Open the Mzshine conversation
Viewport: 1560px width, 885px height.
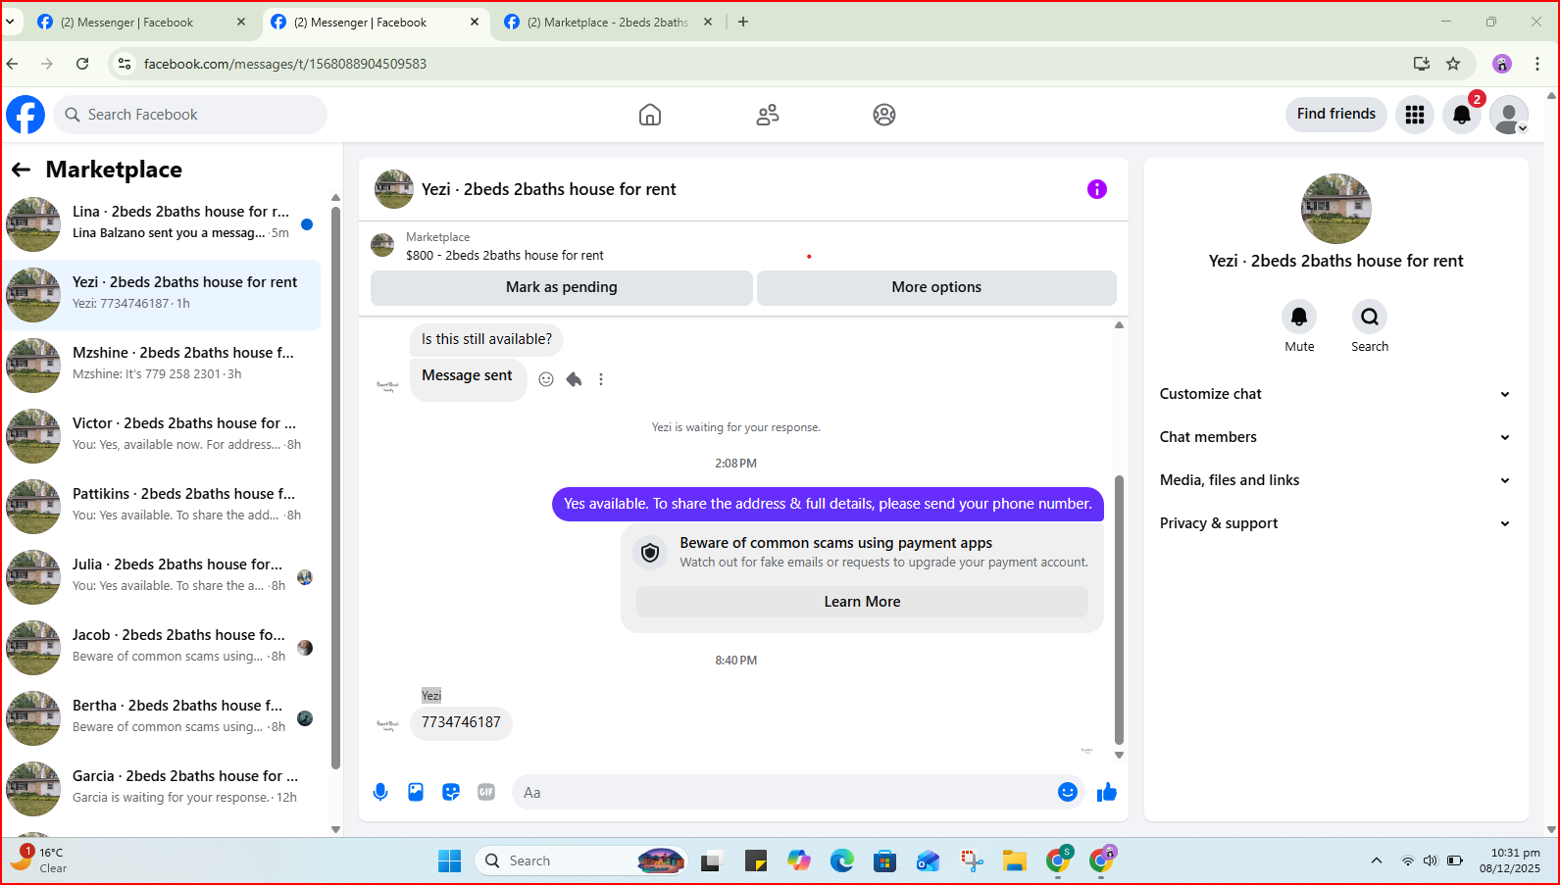coord(162,366)
